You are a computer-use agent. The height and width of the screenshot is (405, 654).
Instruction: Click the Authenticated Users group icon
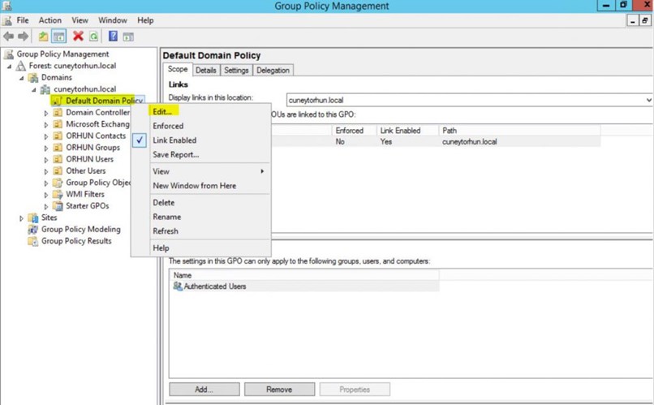(178, 287)
